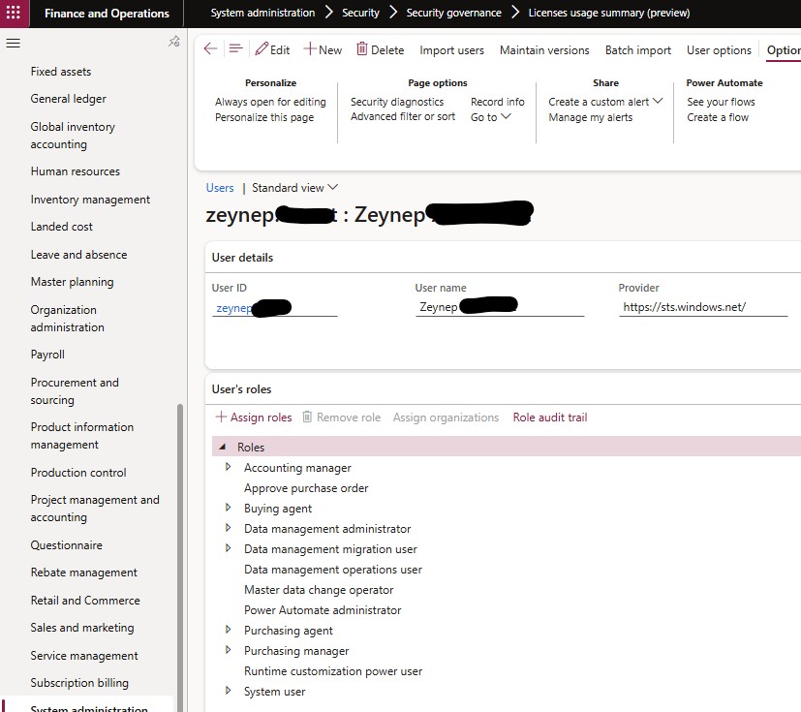Open the app launcher waffle icon
Viewport: 801px width, 712px height.
[14, 13]
